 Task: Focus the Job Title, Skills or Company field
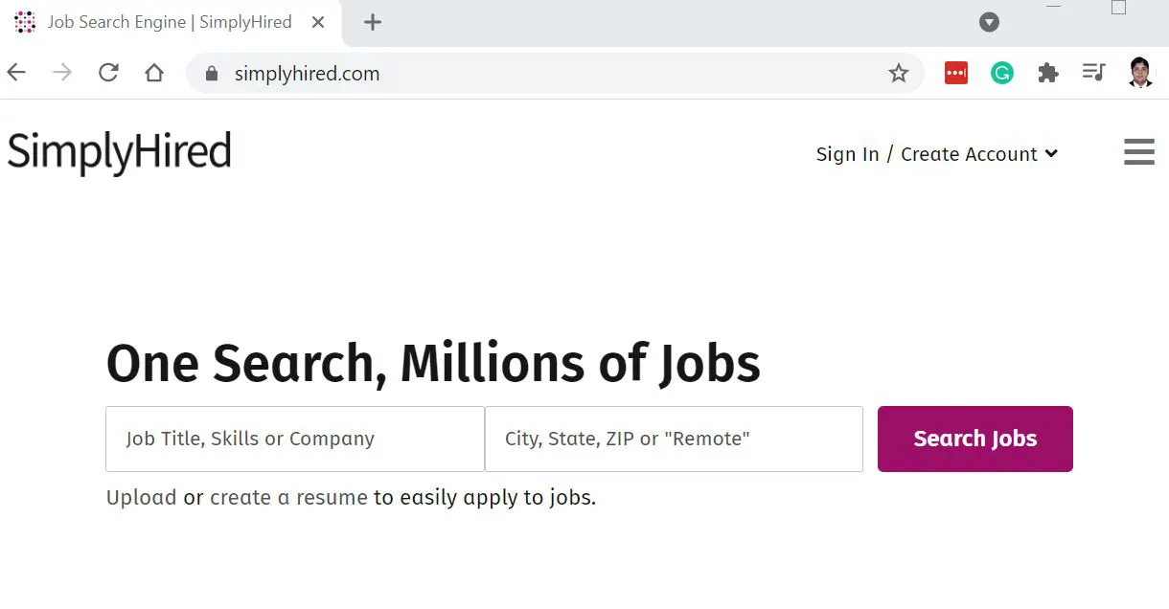click(x=295, y=439)
